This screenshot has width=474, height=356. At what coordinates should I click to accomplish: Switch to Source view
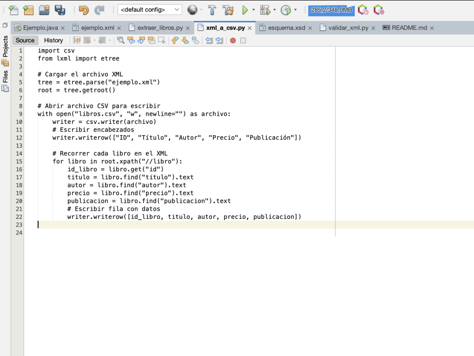pyautogui.click(x=25, y=40)
